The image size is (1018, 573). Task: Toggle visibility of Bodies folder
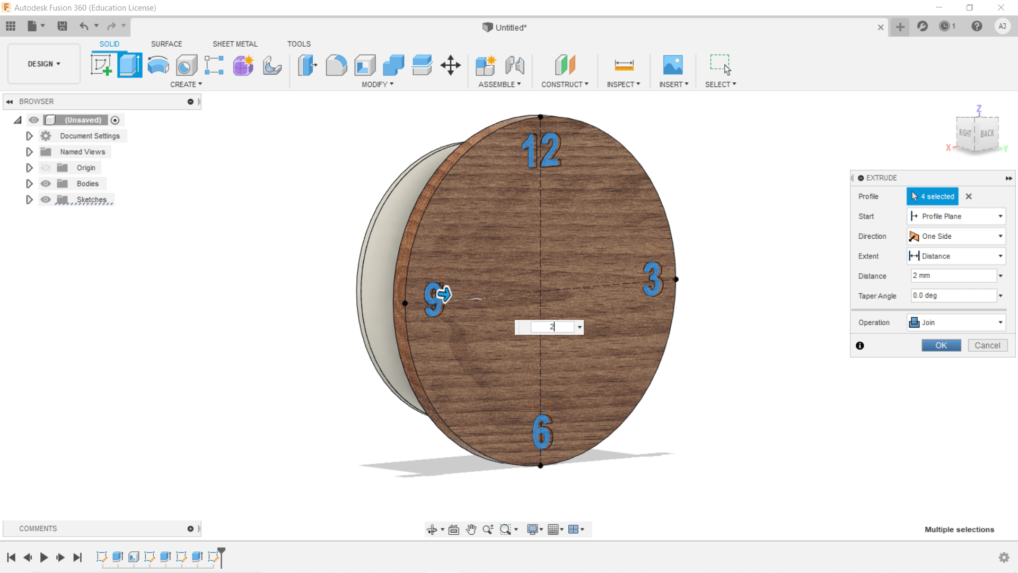[46, 184]
